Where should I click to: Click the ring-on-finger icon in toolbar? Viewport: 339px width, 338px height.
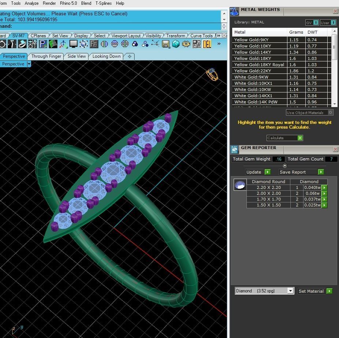pos(12,44)
